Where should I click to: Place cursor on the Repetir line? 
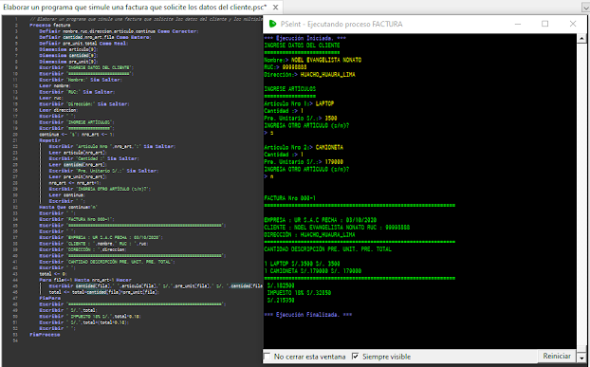[x=49, y=140]
